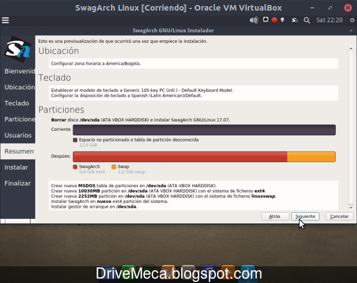Viewport: 357px width, 283px height.
Task: Click 'Borrar disco /dev/sda' description line
Action: (141, 120)
